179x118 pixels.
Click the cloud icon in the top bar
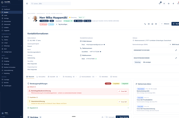tap(169, 4)
